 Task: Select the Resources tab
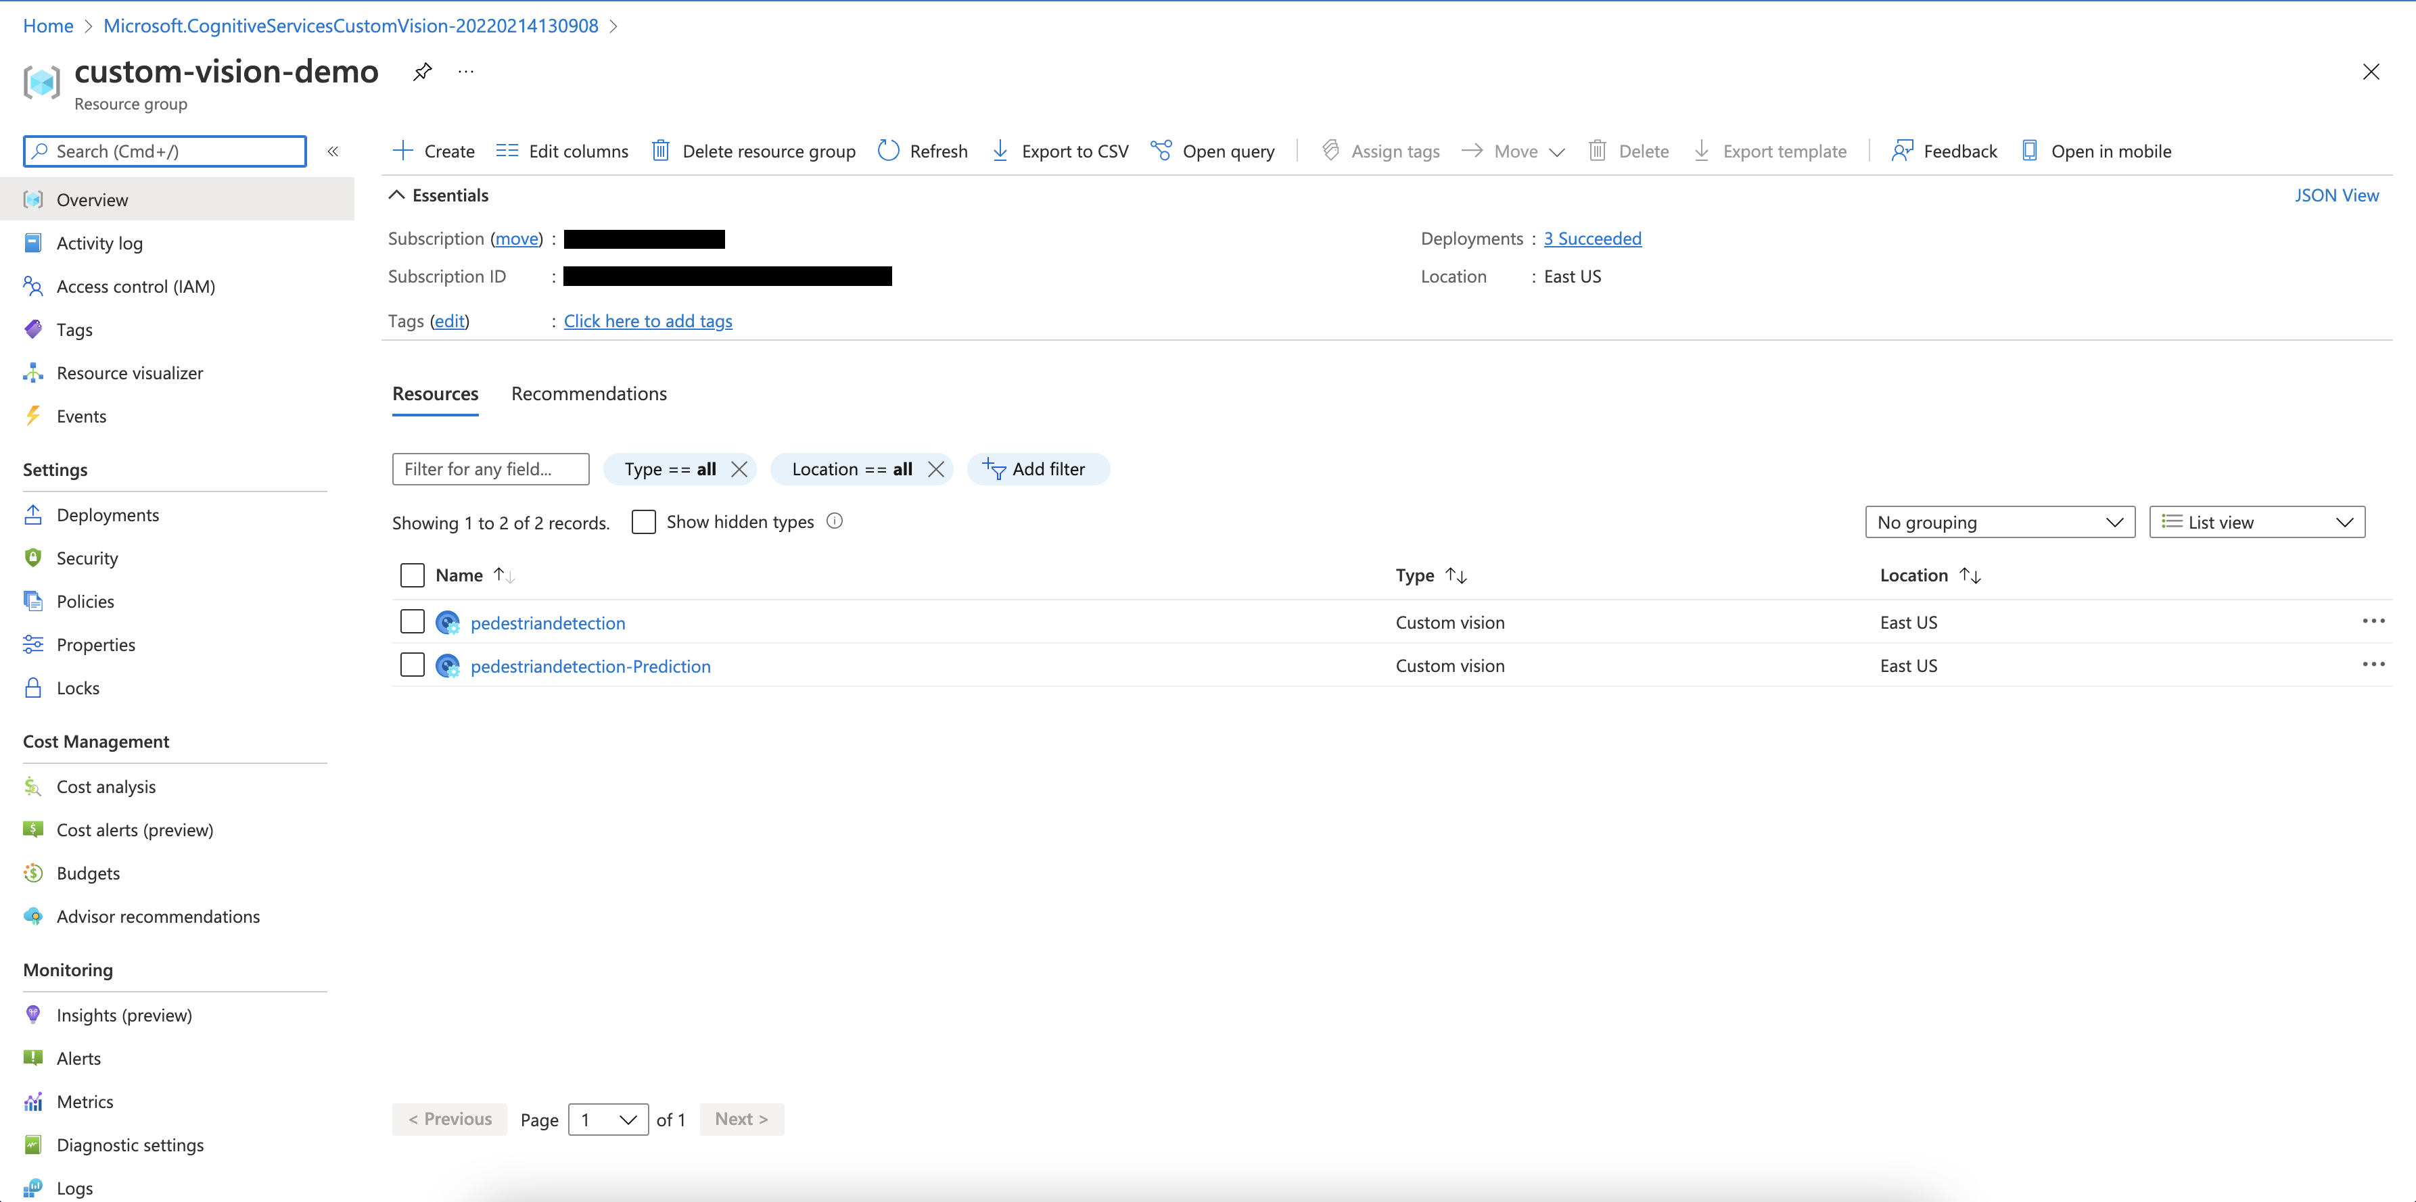(x=435, y=393)
